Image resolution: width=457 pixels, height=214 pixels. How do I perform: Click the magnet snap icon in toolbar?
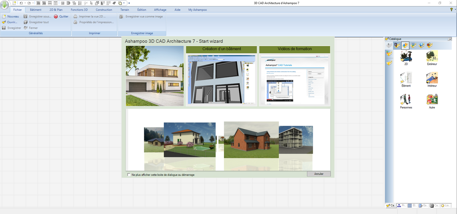[x=68, y=3]
